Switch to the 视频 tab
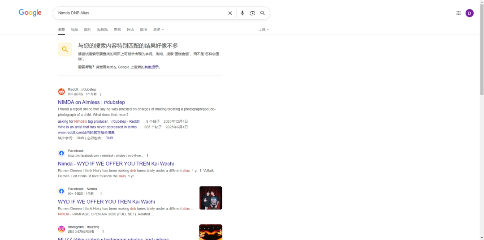This screenshot has height=240, width=484. pos(74,29)
